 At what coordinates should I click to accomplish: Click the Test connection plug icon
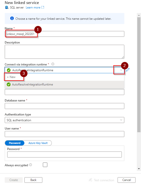pos(90,180)
